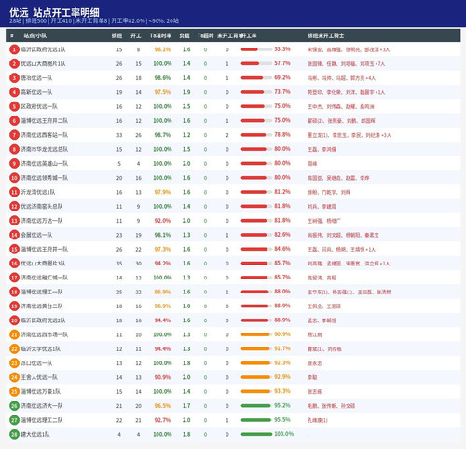This screenshot has height=449, width=466.
Task: Select orange rank badge number 25
Action: click(x=14, y=392)
